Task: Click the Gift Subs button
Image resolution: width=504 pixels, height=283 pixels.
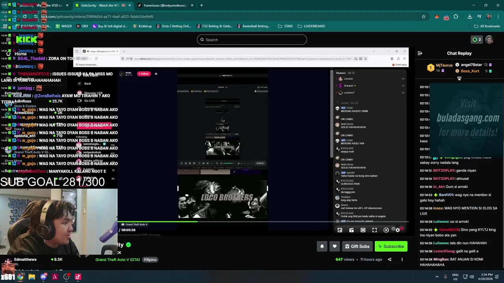Action: point(357,246)
